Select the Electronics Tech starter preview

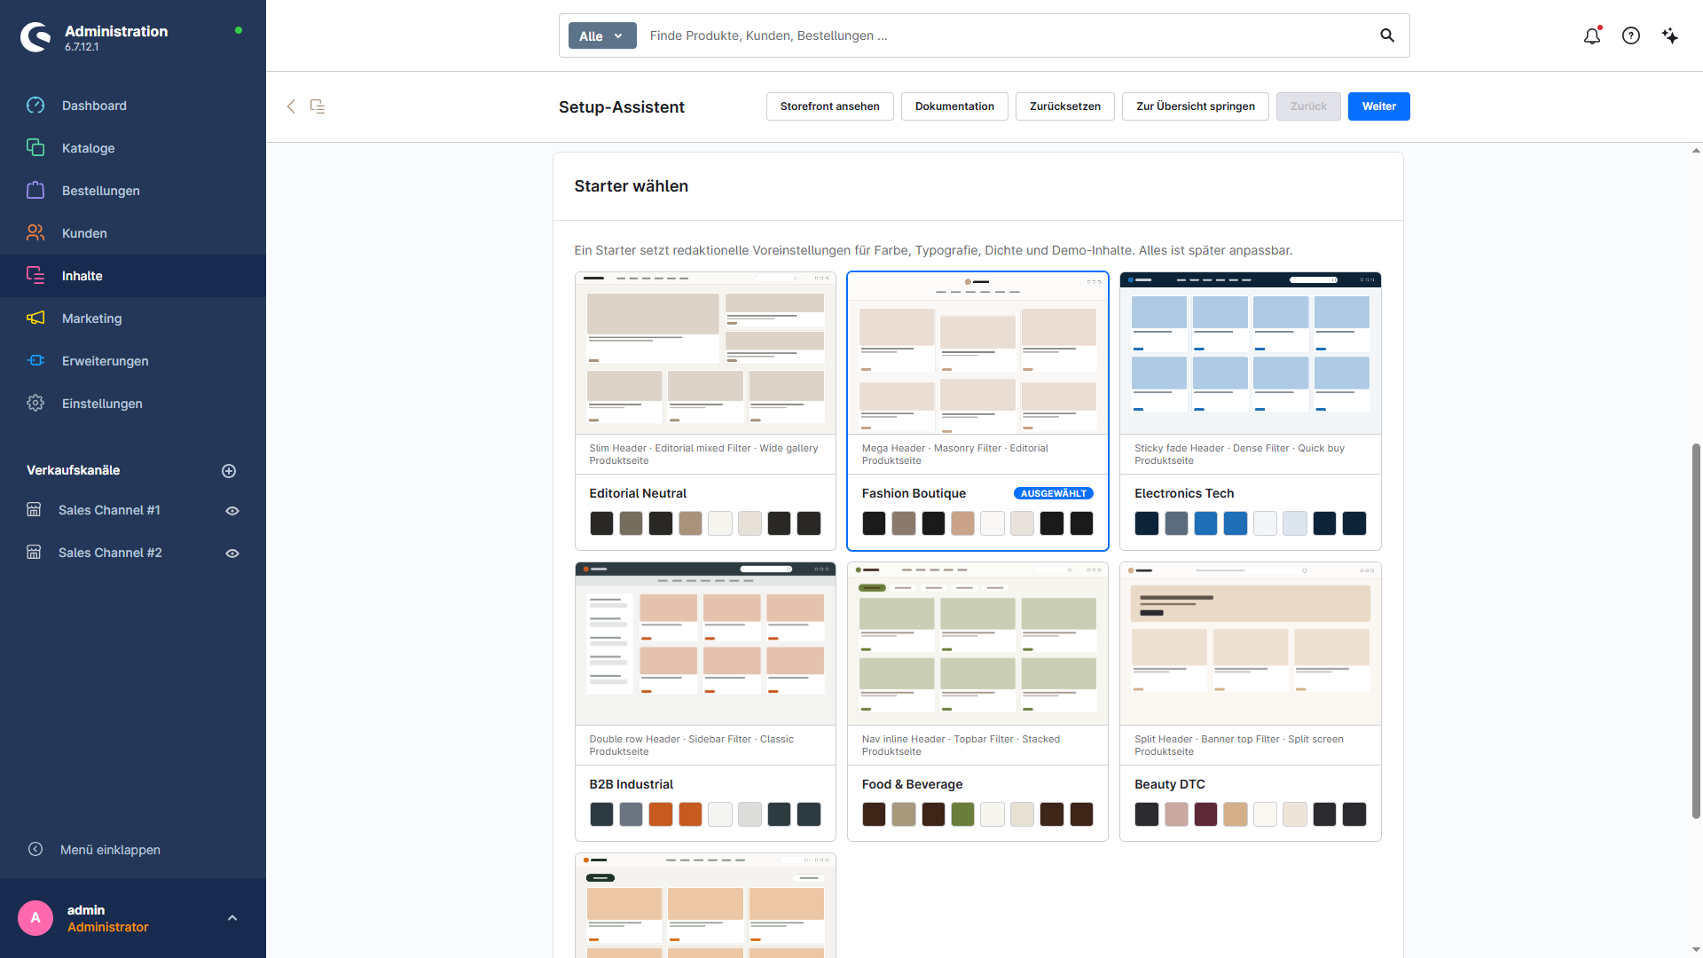[1251, 353]
